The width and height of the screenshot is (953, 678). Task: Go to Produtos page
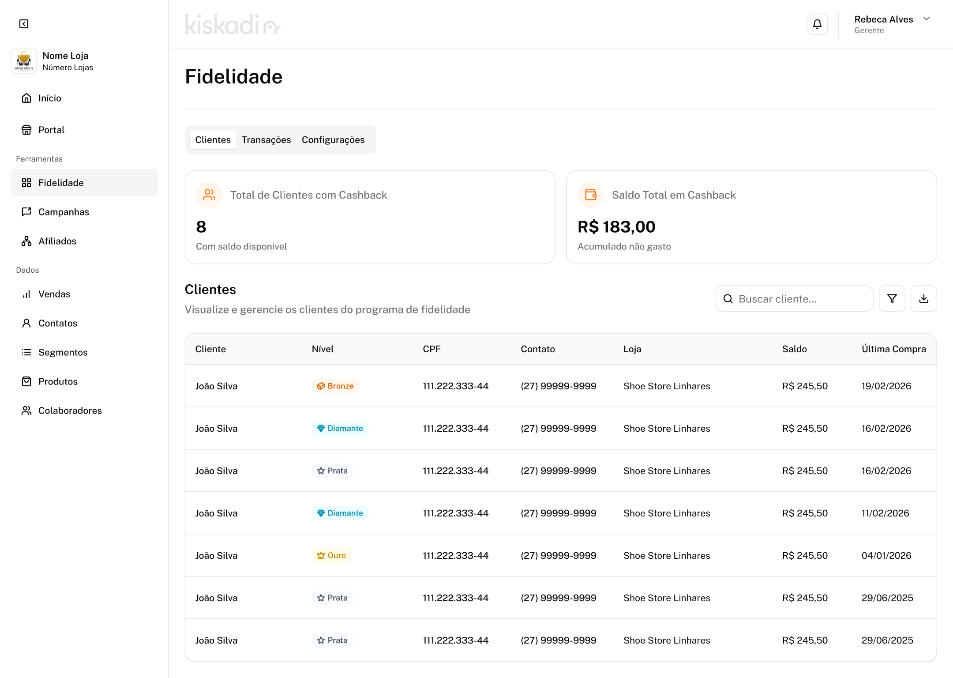pyautogui.click(x=84, y=381)
